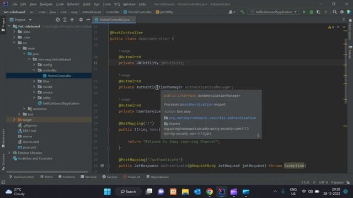Run JwtRolebasedApplication with the green play icon
Screen dimensions: 353x198
click(x=304, y=12)
